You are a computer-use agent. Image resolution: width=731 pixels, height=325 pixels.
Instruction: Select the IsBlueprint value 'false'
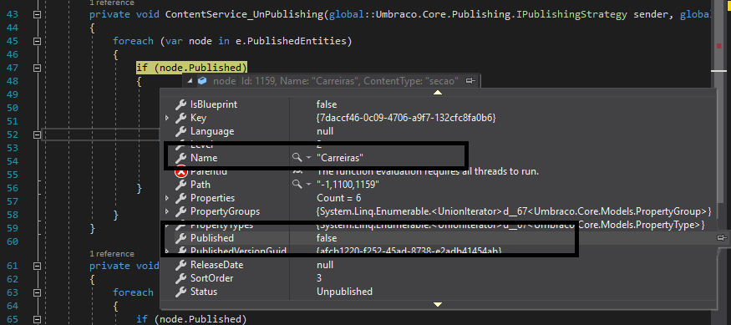pyautogui.click(x=327, y=104)
